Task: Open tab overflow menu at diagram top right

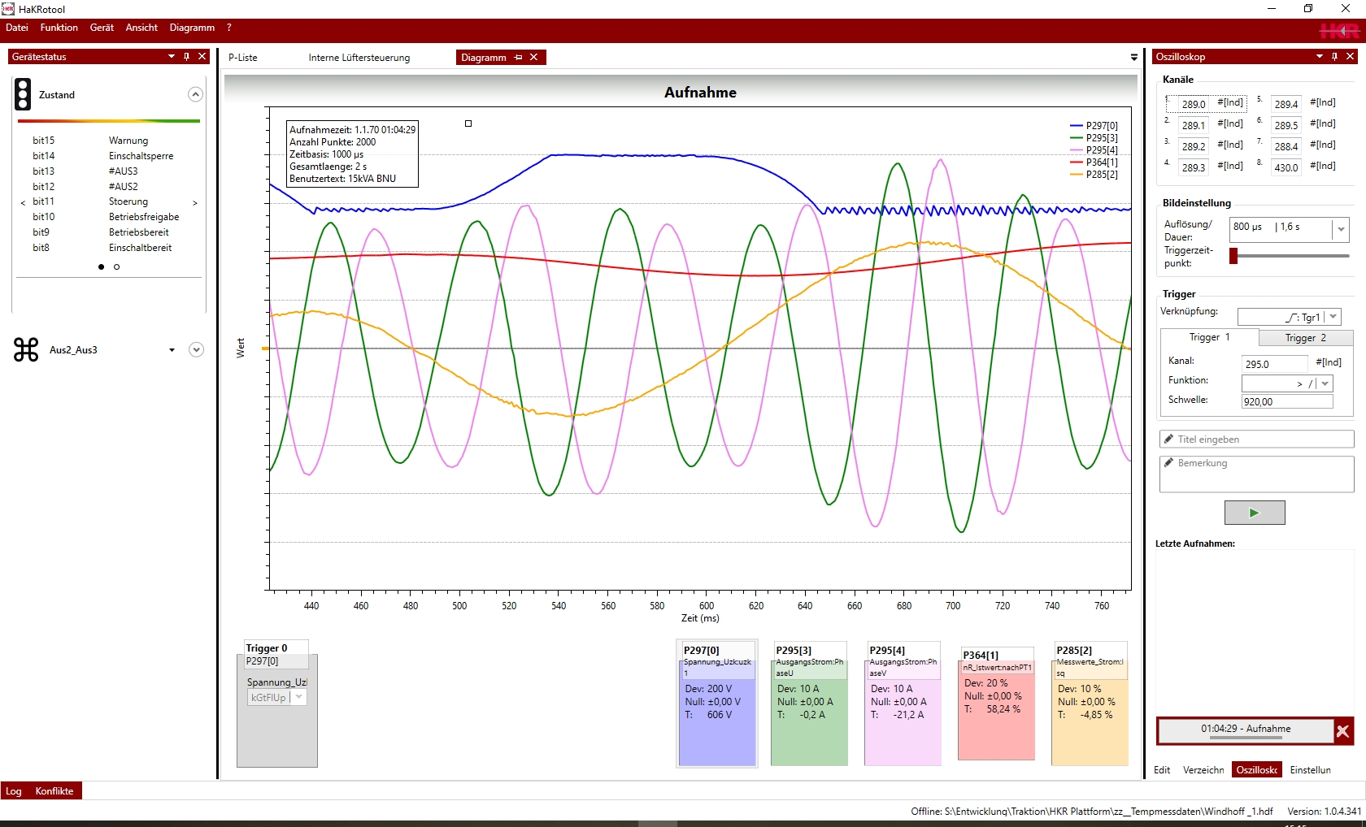Action: tap(1133, 58)
